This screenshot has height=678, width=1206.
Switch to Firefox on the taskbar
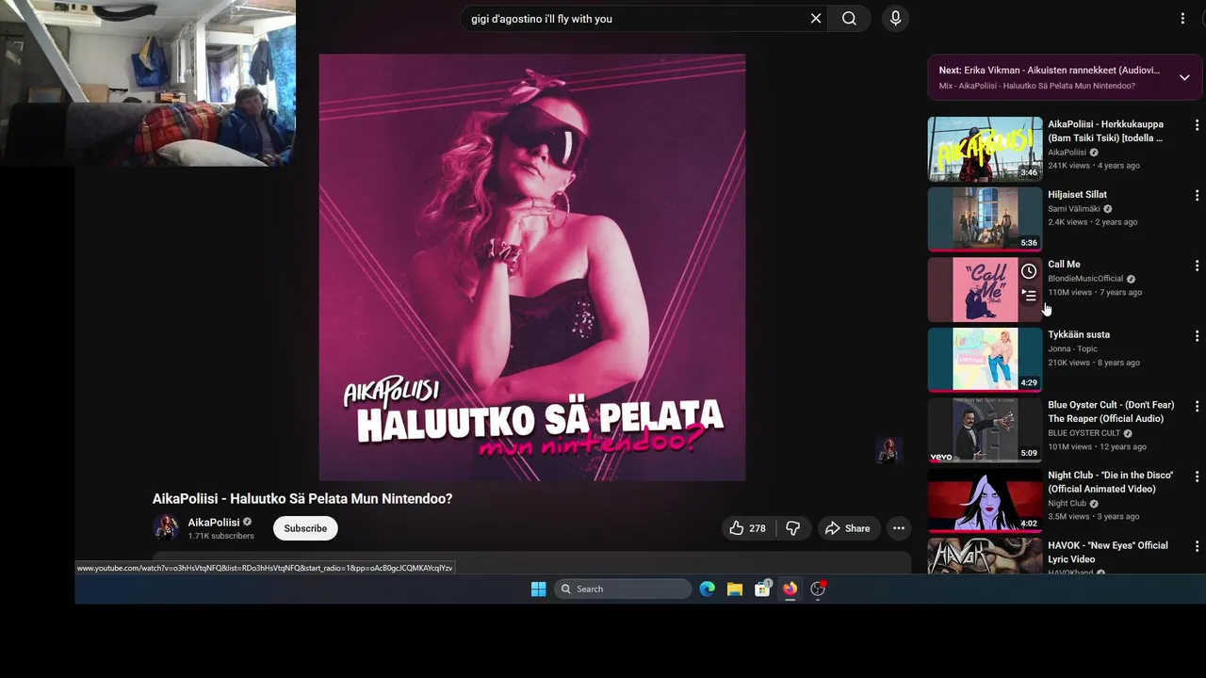click(790, 589)
